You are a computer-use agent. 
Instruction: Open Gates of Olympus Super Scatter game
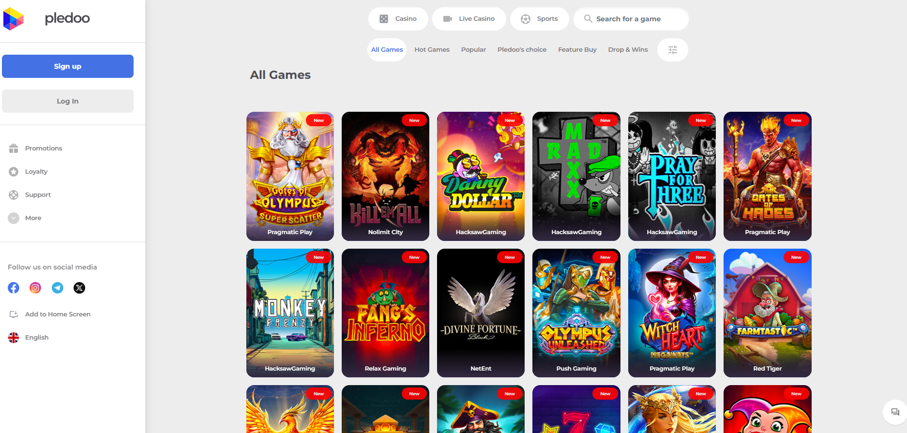[x=290, y=176]
